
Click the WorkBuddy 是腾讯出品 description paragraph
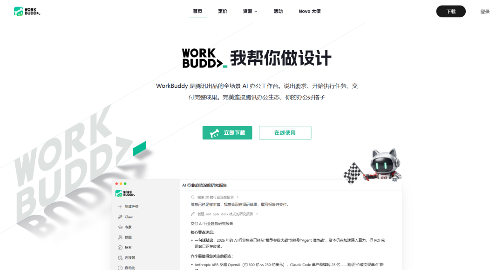257,92
